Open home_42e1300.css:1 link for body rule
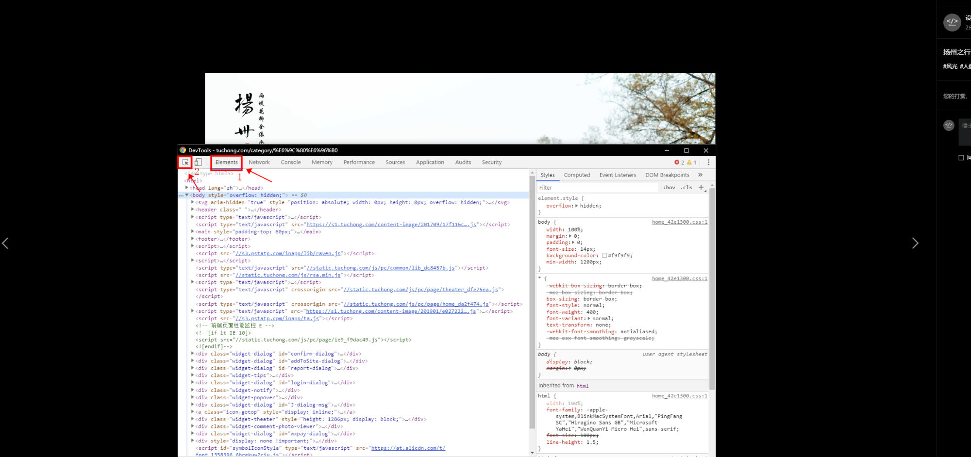The width and height of the screenshot is (971, 457). (x=679, y=222)
